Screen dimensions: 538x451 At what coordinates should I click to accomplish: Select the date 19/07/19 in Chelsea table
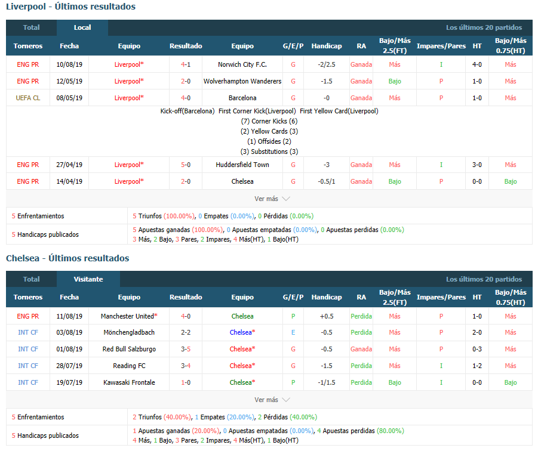pos(69,382)
